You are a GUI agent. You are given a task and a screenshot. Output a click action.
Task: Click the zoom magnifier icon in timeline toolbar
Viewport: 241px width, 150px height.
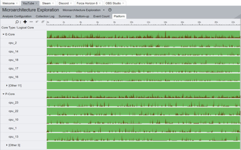(17, 22)
